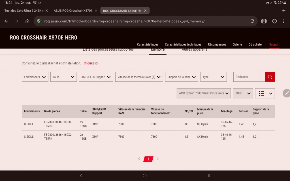The image size is (290, 181).
Task: Select Liste des processeurs supportés tab
Action: click(108, 50)
